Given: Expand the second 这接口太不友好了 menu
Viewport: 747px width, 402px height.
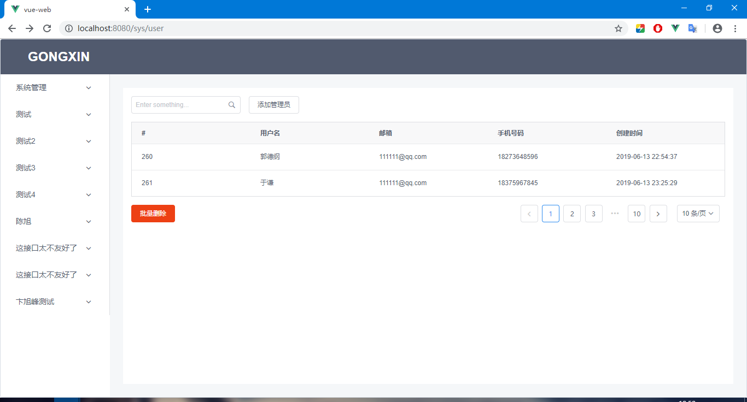Looking at the screenshot, I should pyautogui.click(x=55, y=275).
